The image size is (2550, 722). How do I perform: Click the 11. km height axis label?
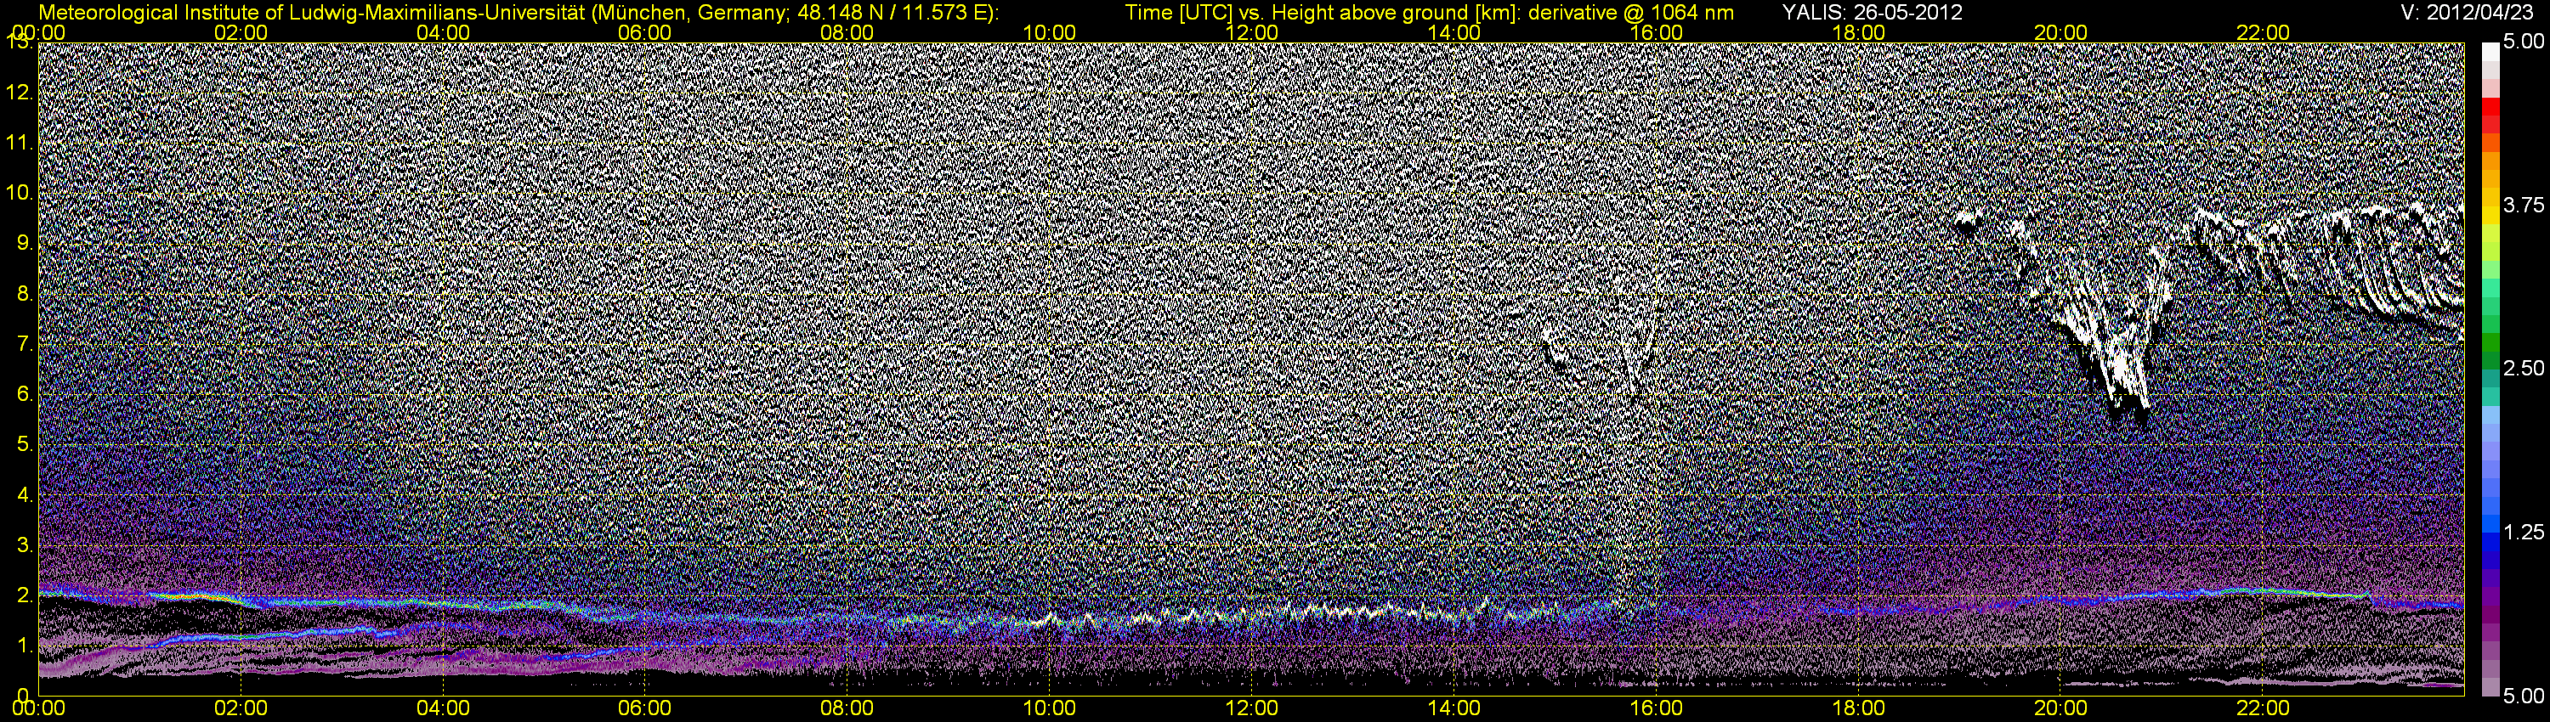(x=19, y=144)
